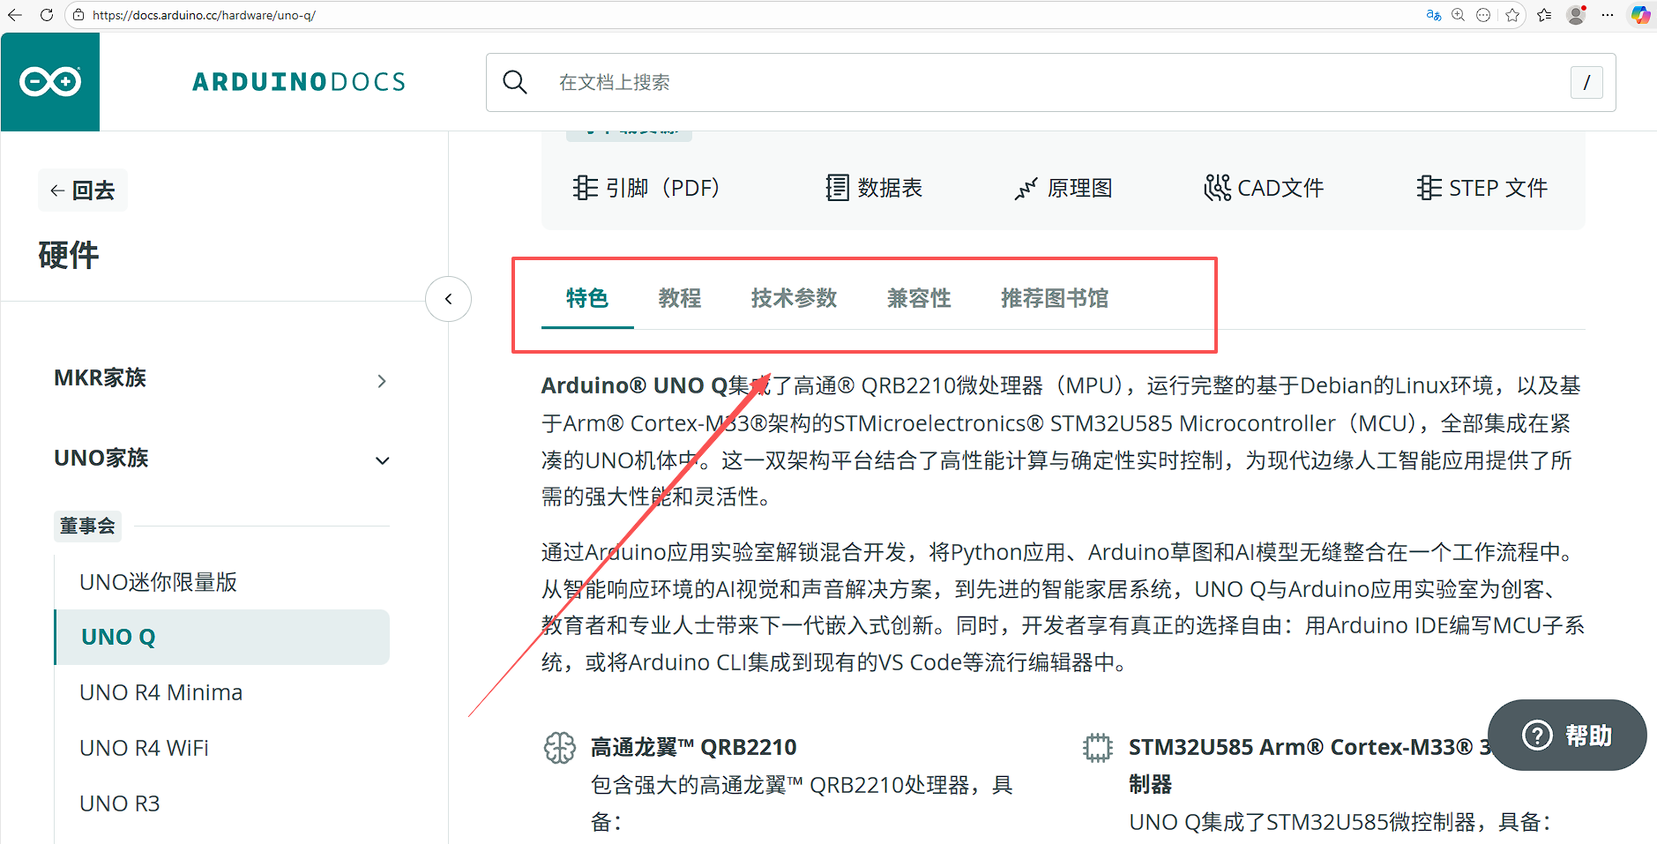1657x844 pixels.
Task: Click the 高通龙翼™ QRB2210 heading
Action: pos(693,748)
